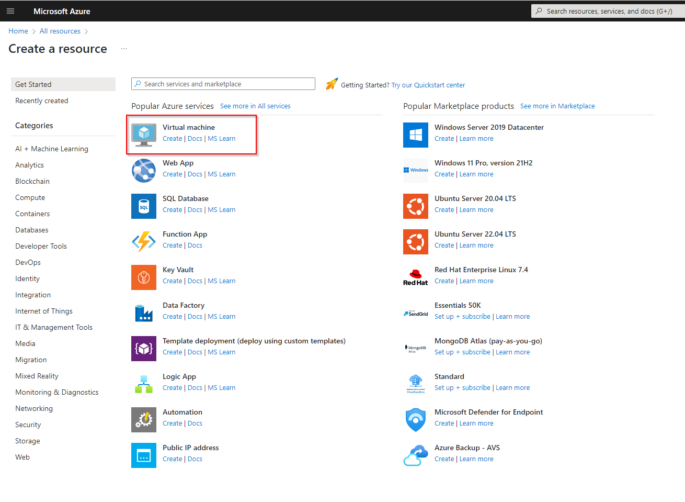Click the Ubuntu Server 20.04 LTS icon
The width and height of the screenshot is (685, 502).
coord(415,206)
